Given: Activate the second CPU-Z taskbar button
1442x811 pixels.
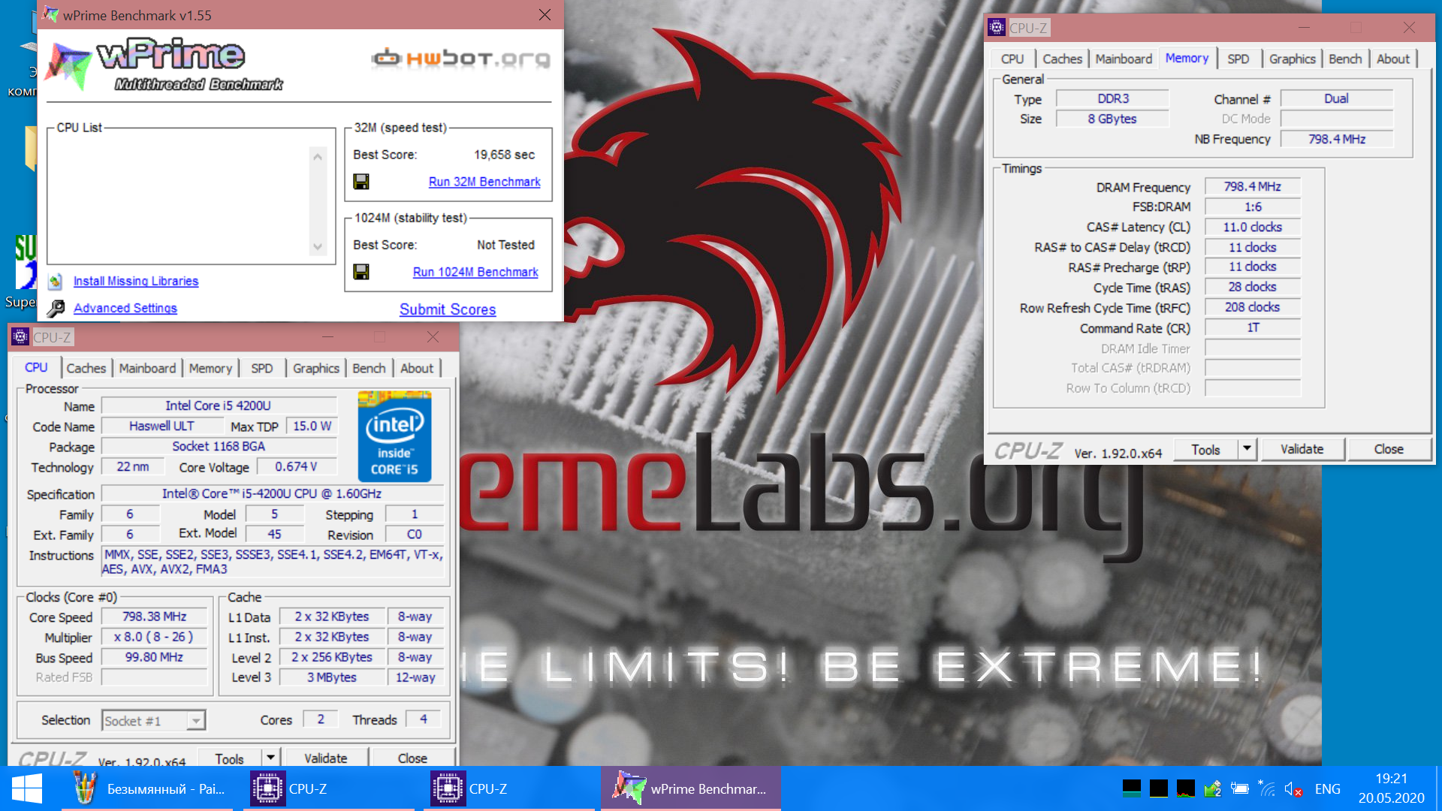Looking at the screenshot, I should (x=509, y=788).
